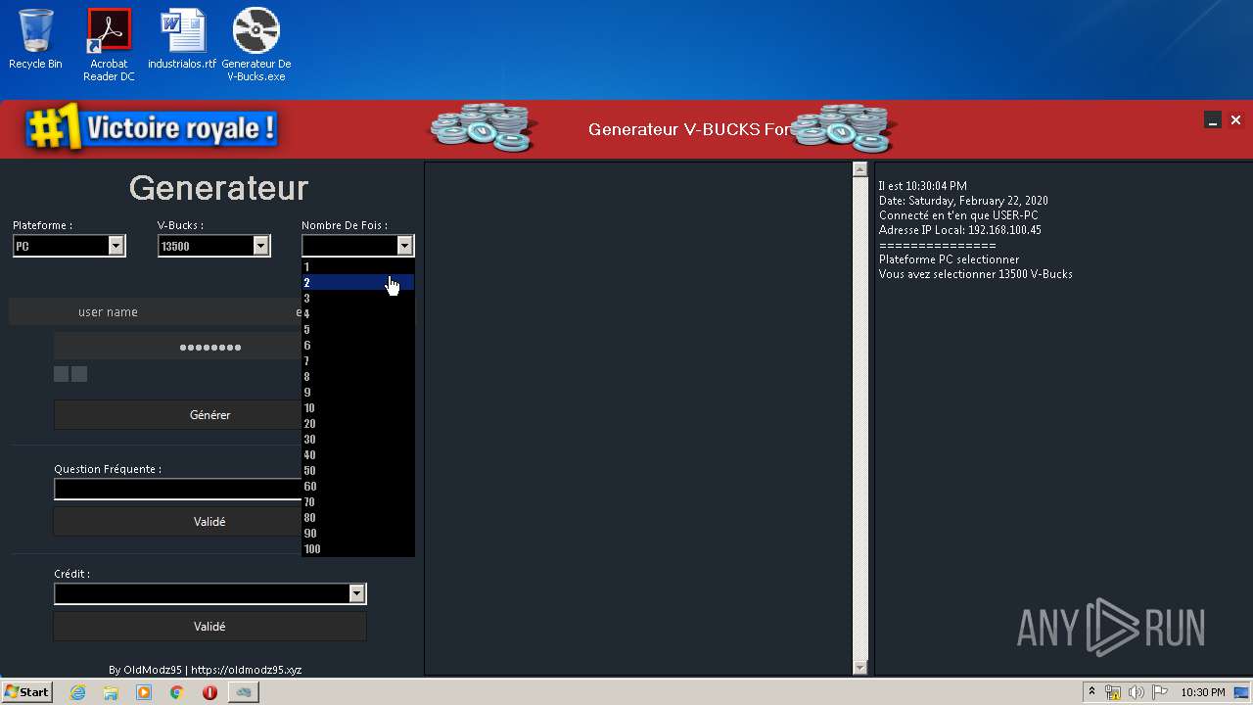
Task: Select the V-Bucks generator taskbar button
Action: click(x=244, y=692)
